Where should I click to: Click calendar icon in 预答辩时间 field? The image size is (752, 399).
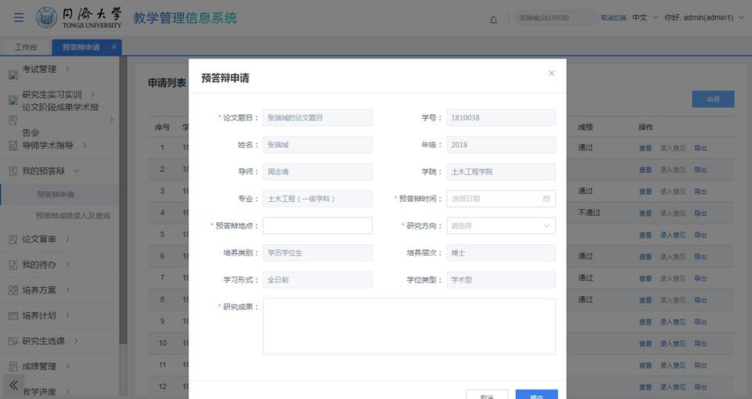546,199
